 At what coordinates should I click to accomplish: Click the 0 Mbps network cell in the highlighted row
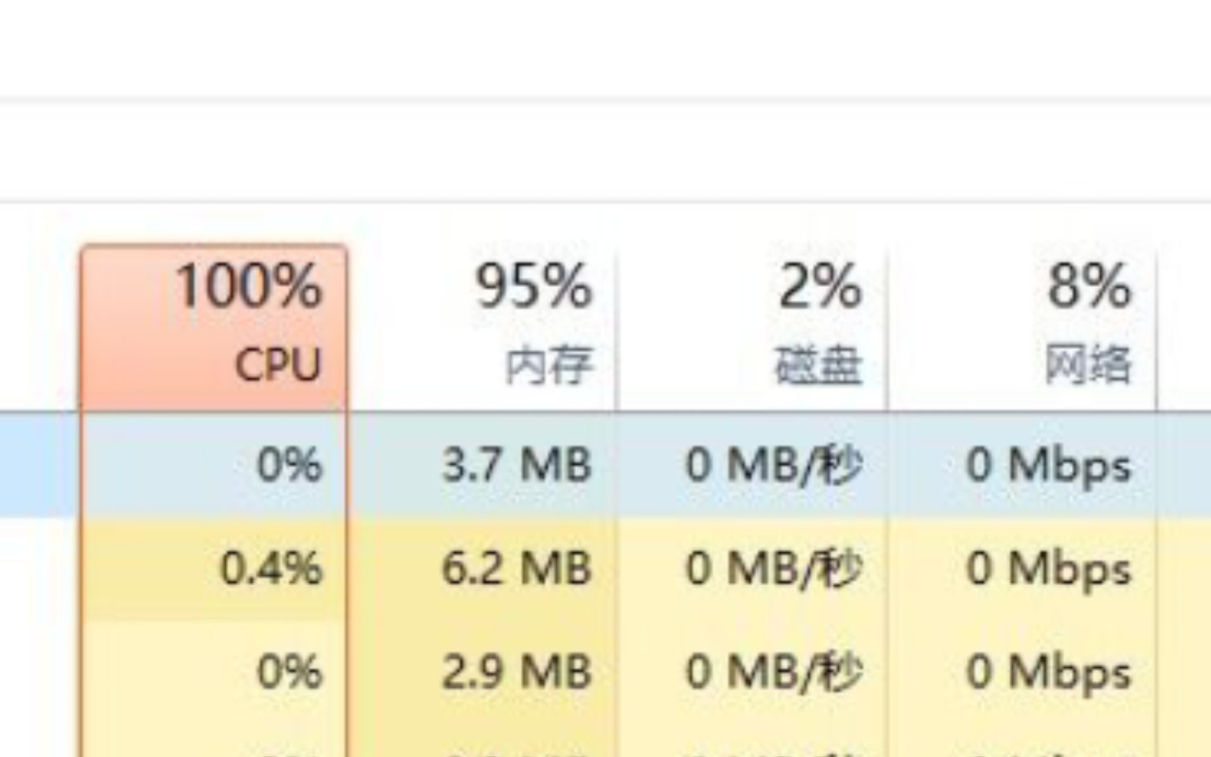1048,465
